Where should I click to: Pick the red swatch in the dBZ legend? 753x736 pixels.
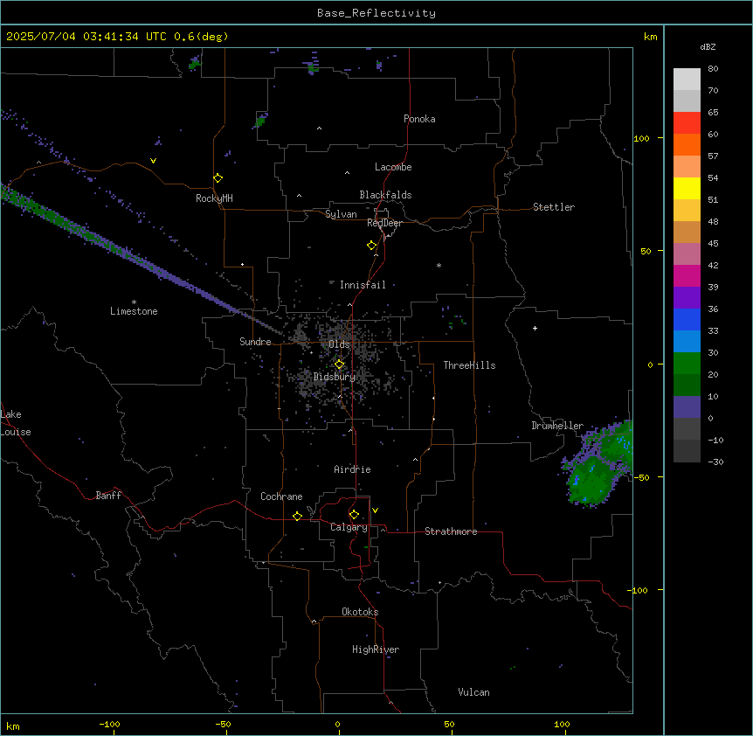point(687,123)
